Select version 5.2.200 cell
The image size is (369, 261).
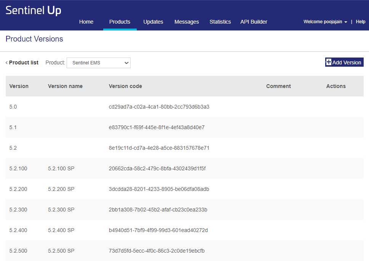click(x=18, y=189)
